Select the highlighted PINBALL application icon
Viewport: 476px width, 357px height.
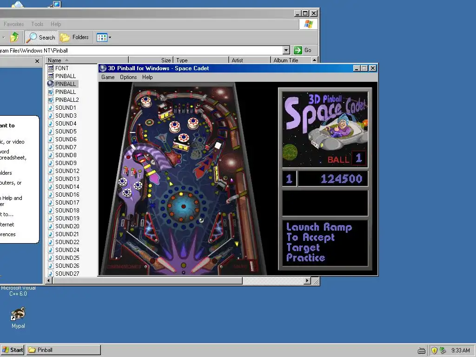(x=51, y=84)
